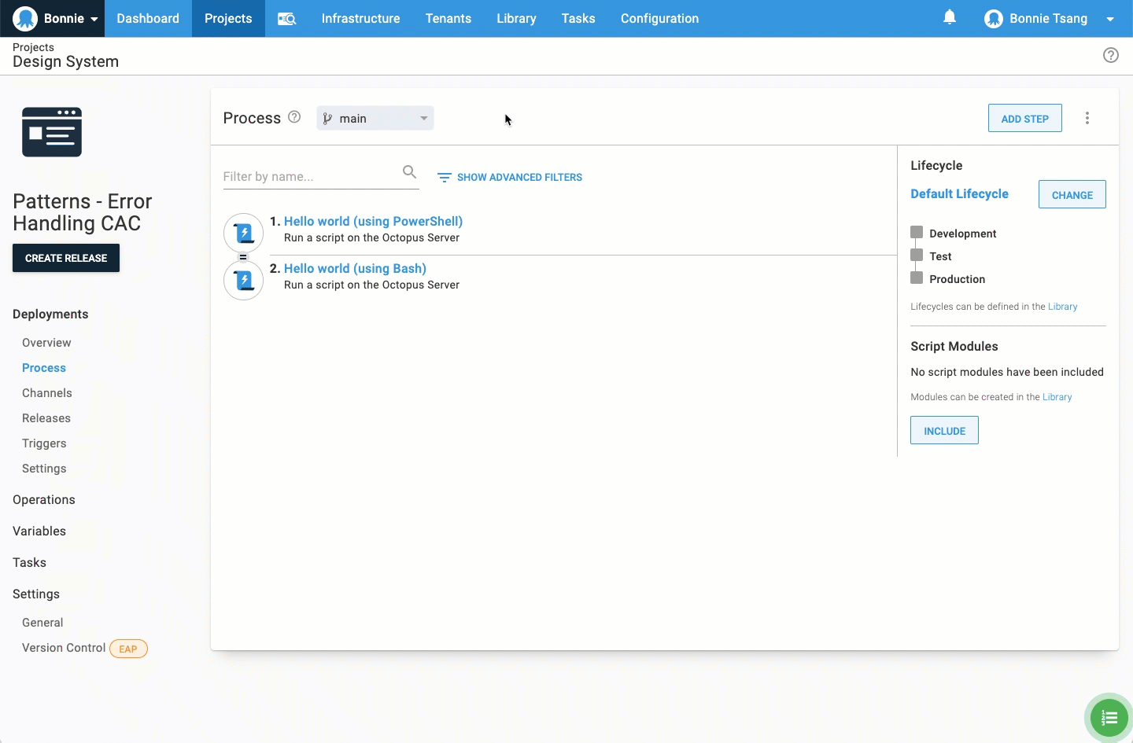1133x743 pixels.
Task: Open the Configuration menu
Action: (x=659, y=18)
